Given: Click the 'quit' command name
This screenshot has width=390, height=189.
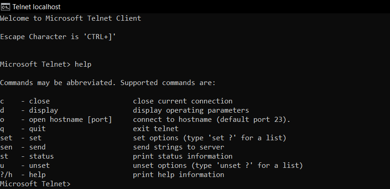Looking at the screenshot, I should pos(37,129).
